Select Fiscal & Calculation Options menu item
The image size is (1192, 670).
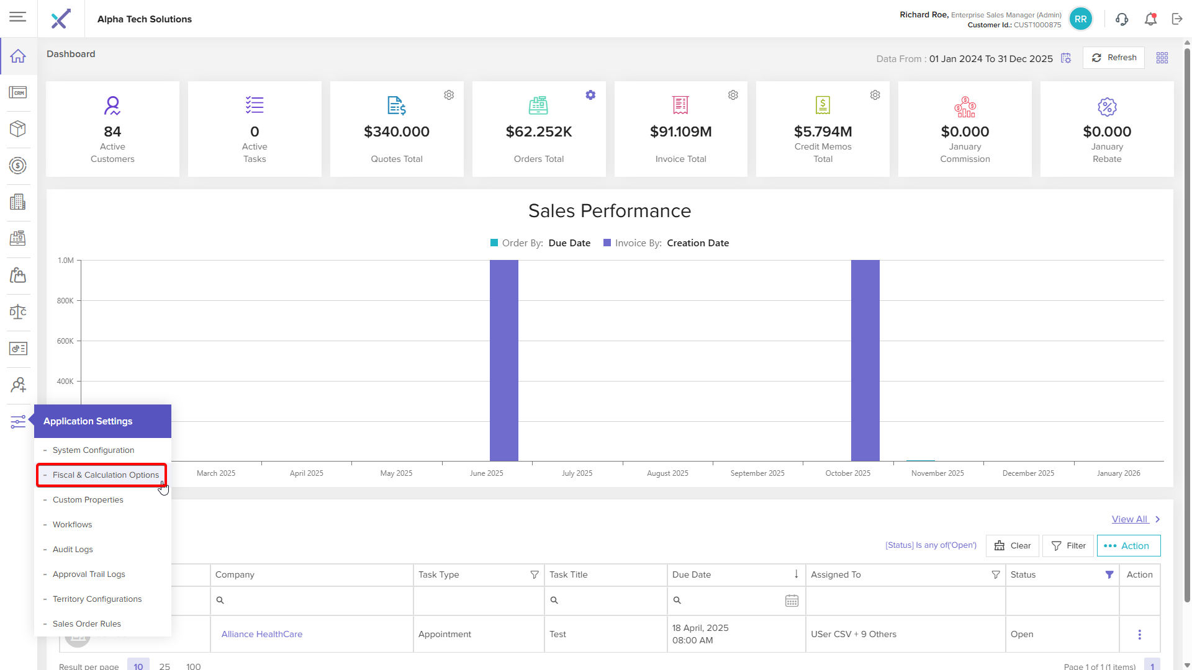coord(106,475)
